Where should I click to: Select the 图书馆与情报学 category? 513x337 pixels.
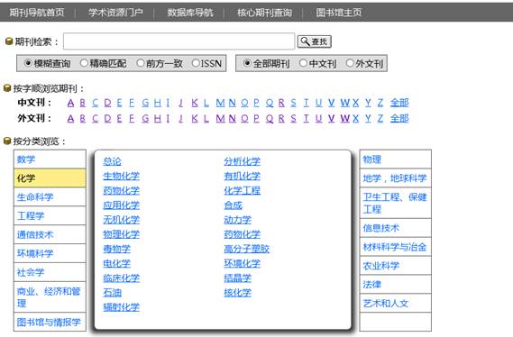coord(49,323)
